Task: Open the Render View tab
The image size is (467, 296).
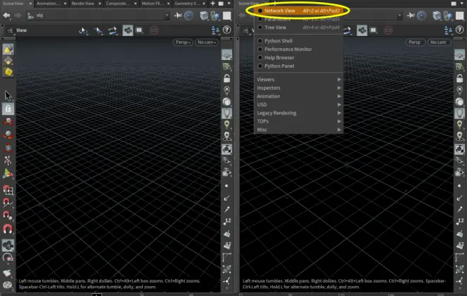Action: [83, 4]
